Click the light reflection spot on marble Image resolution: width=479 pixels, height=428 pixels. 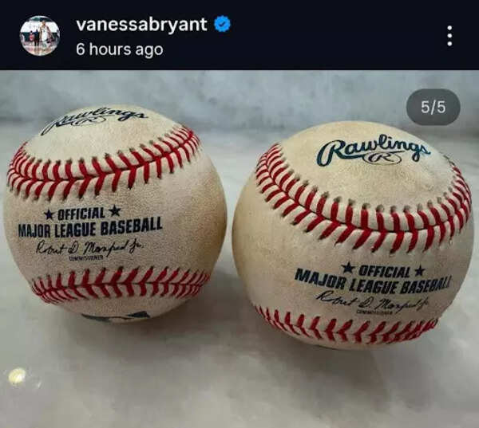click(17, 376)
